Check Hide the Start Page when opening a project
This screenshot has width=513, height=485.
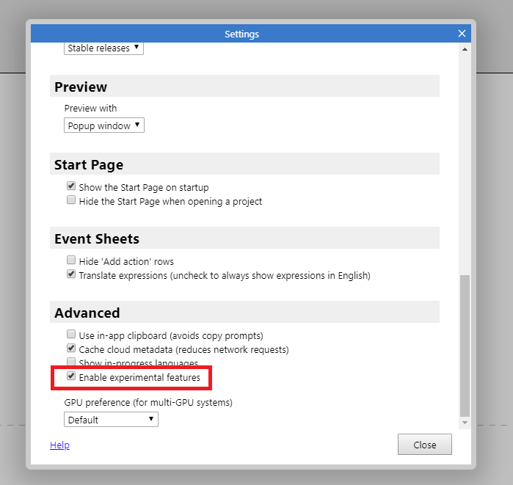71,200
